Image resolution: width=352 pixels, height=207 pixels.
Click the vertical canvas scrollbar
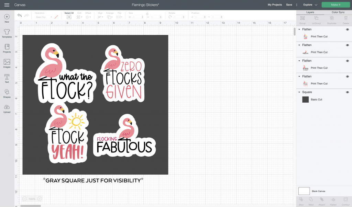pyautogui.click(x=295, y=31)
